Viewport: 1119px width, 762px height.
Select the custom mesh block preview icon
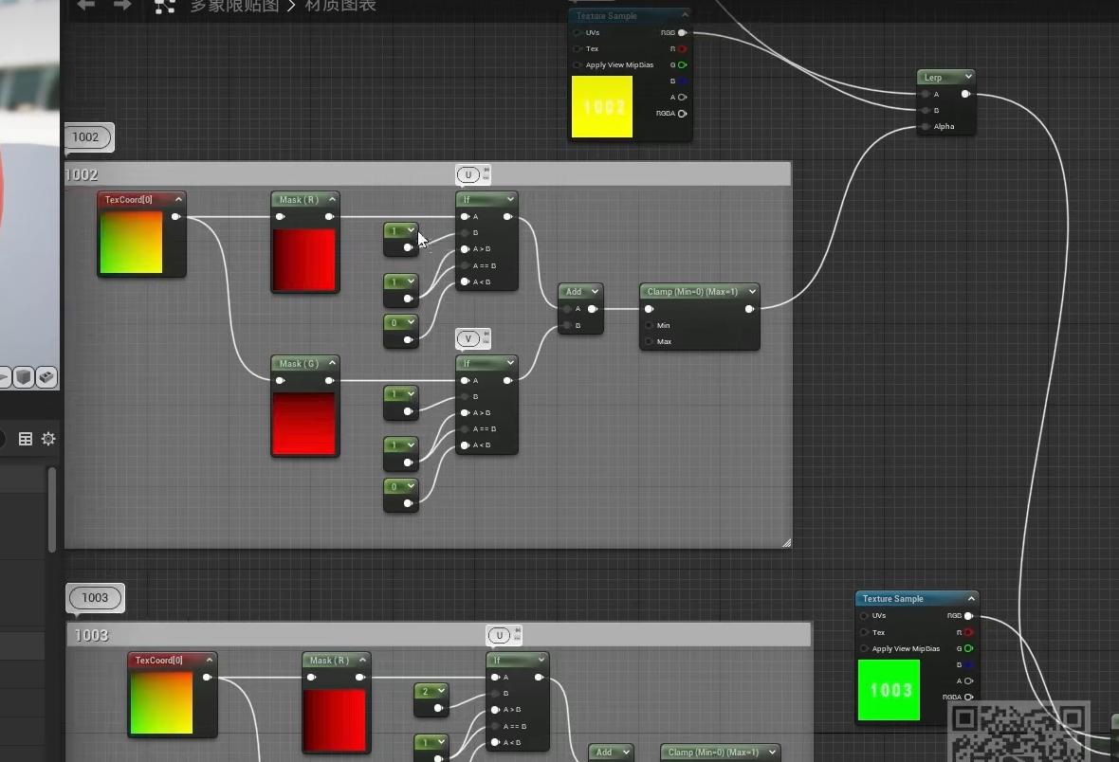[46, 376]
